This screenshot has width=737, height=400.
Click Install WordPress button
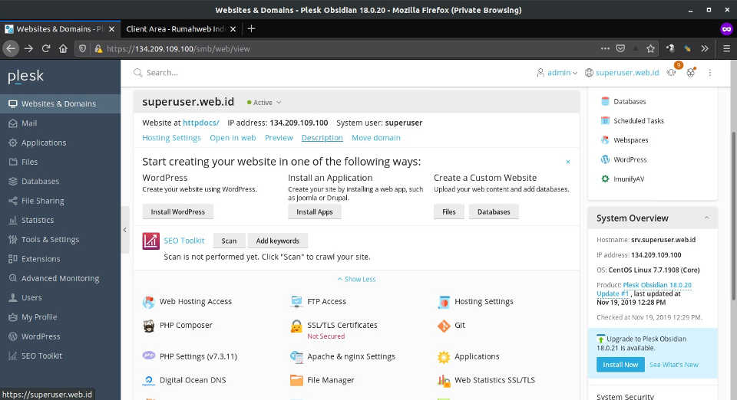click(177, 212)
